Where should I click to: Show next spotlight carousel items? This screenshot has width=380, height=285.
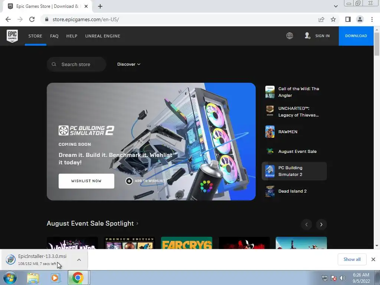click(321, 225)
